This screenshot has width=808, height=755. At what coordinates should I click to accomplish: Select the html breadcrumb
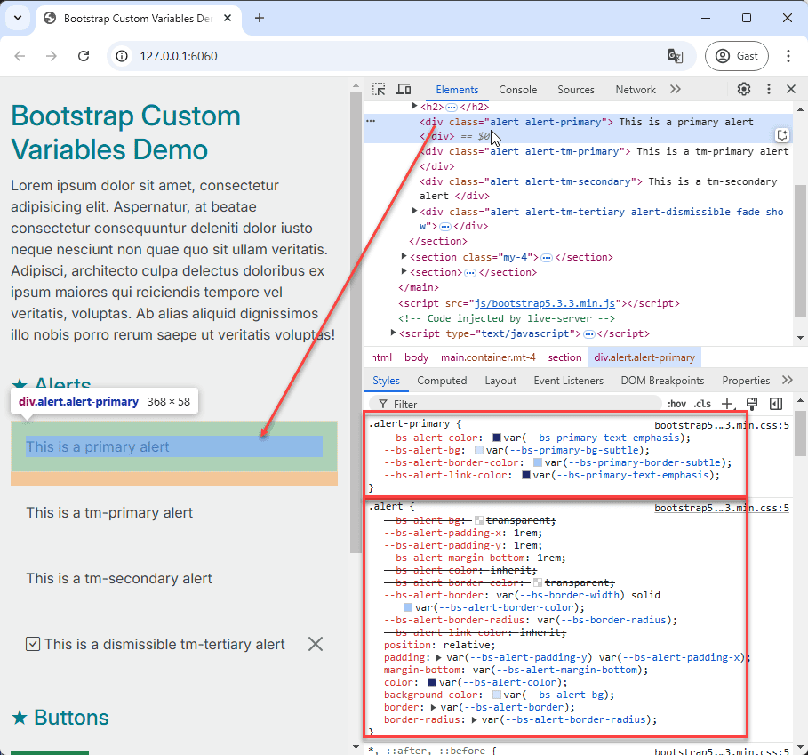381,357
